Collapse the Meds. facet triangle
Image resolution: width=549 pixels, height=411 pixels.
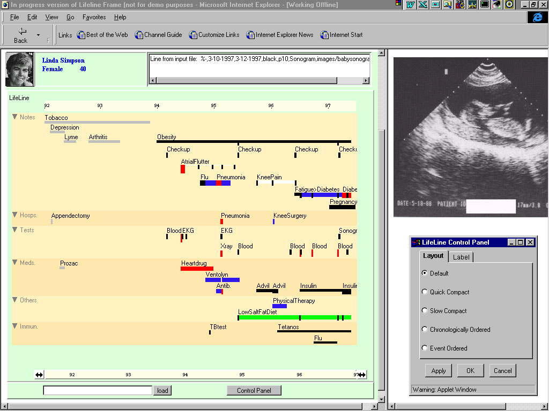point(14,262)
